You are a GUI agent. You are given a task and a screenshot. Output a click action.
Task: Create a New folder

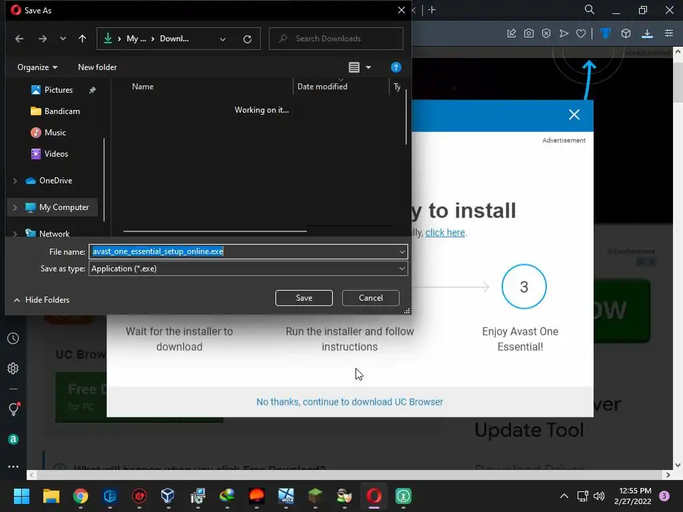(x=97, y=67)
